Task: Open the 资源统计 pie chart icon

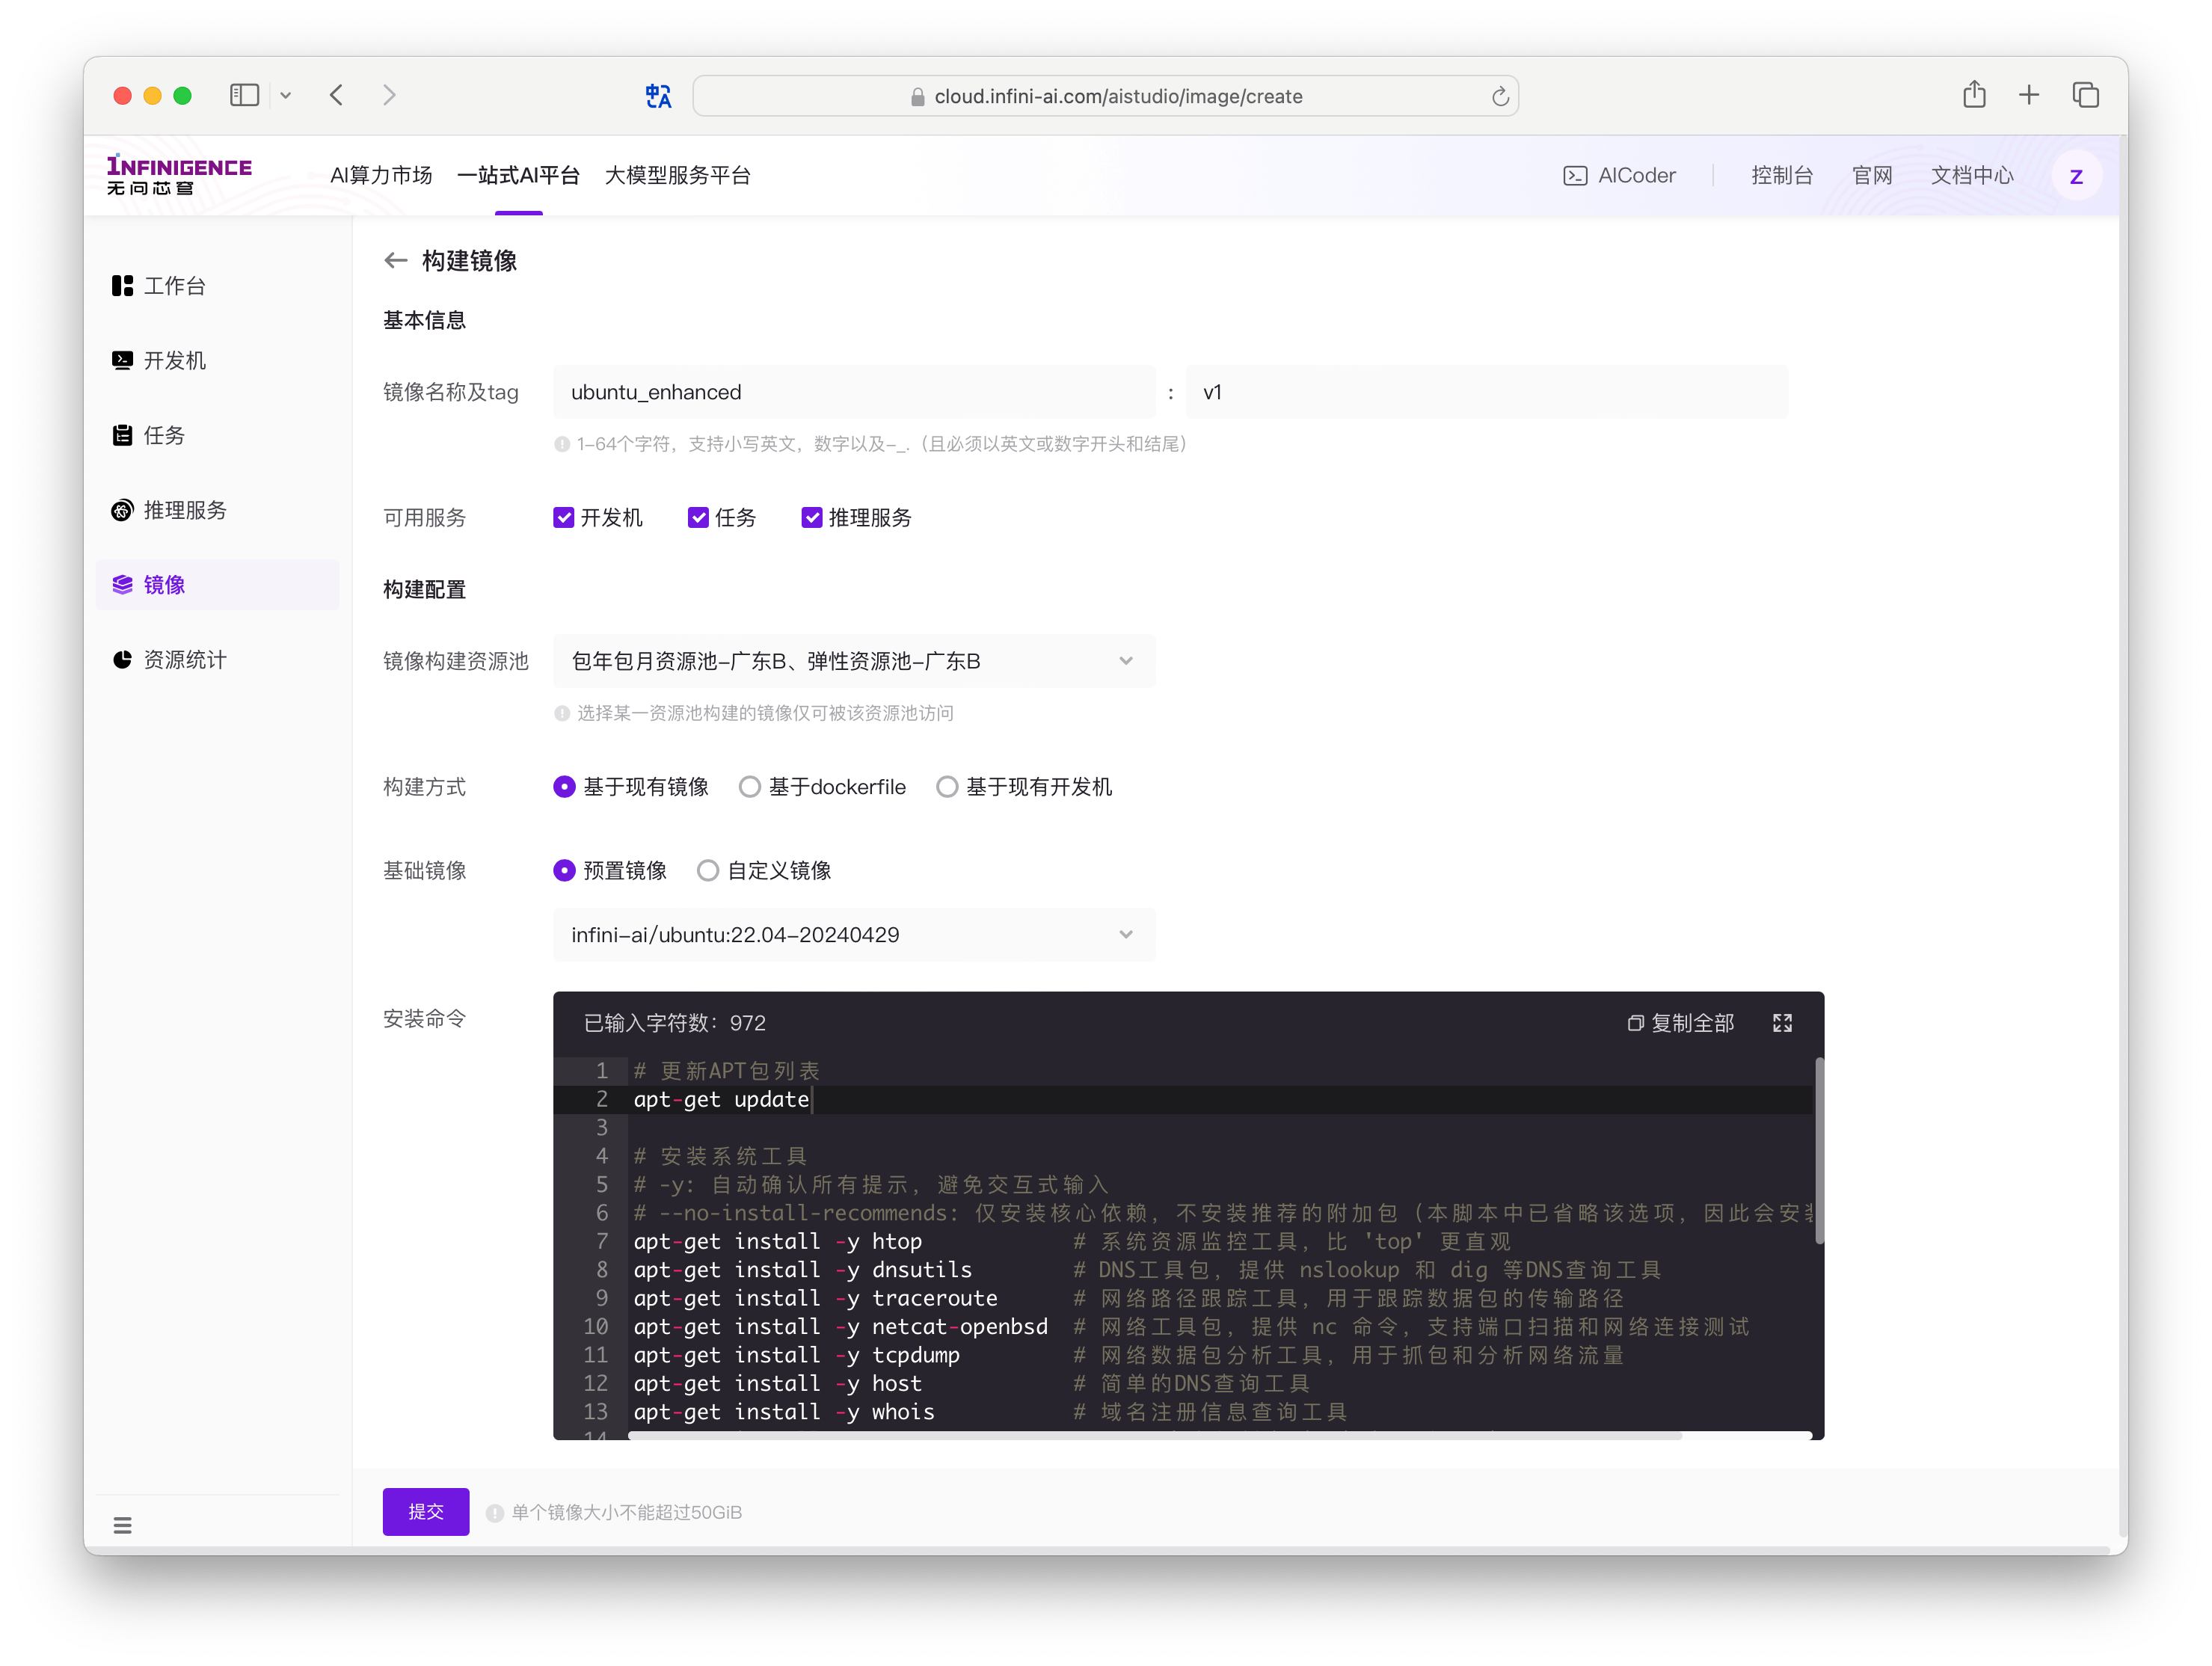Action: pos(122,660)
